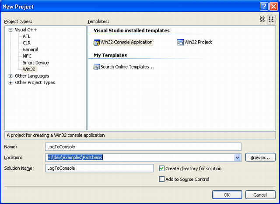Click the My Templates heading
The width and height of the screenshot is (280, 204).
(110, 55)
